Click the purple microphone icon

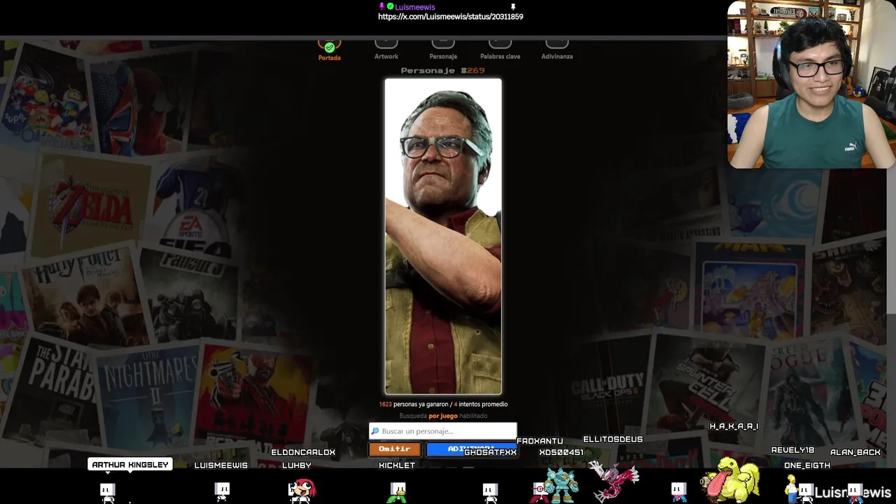(381, 6)
